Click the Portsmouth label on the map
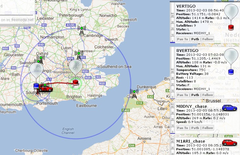Viewport: 240px width, 155px height. [47, 103]
